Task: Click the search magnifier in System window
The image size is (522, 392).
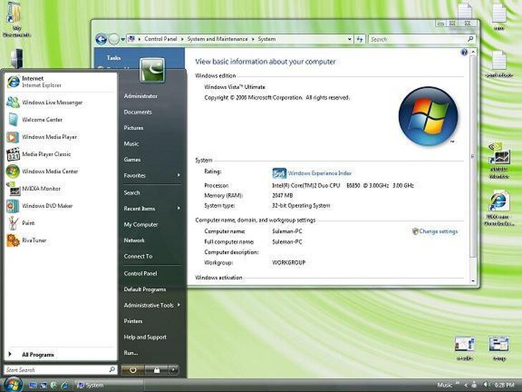Action: click(x=470, y=39)
